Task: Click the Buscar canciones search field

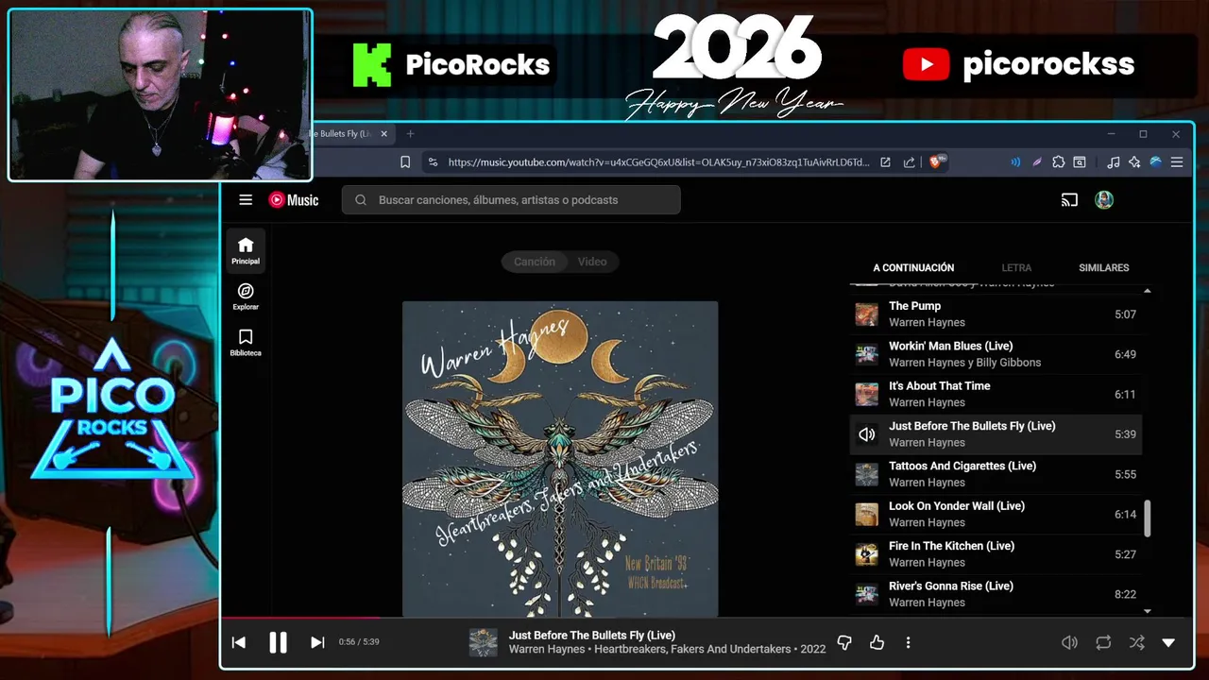Action: [511, 199]
